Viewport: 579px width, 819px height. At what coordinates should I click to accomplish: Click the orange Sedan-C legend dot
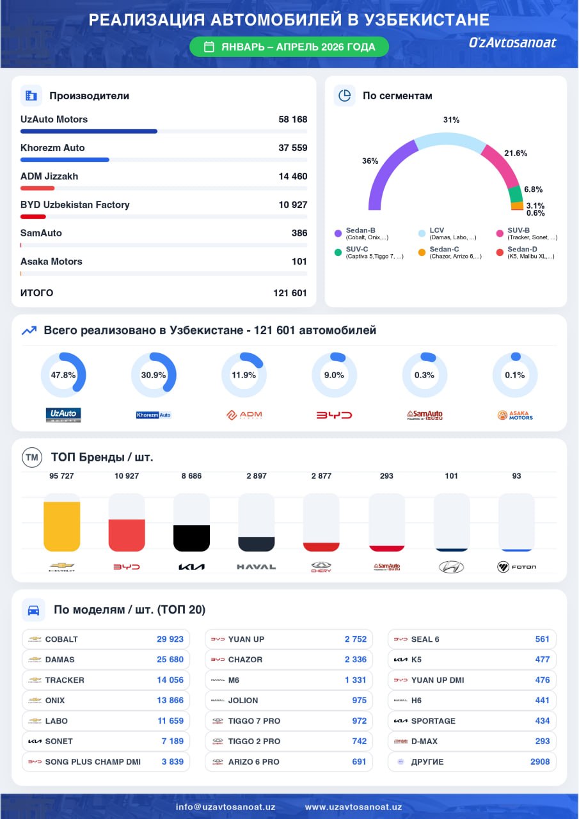pos(422,253)
